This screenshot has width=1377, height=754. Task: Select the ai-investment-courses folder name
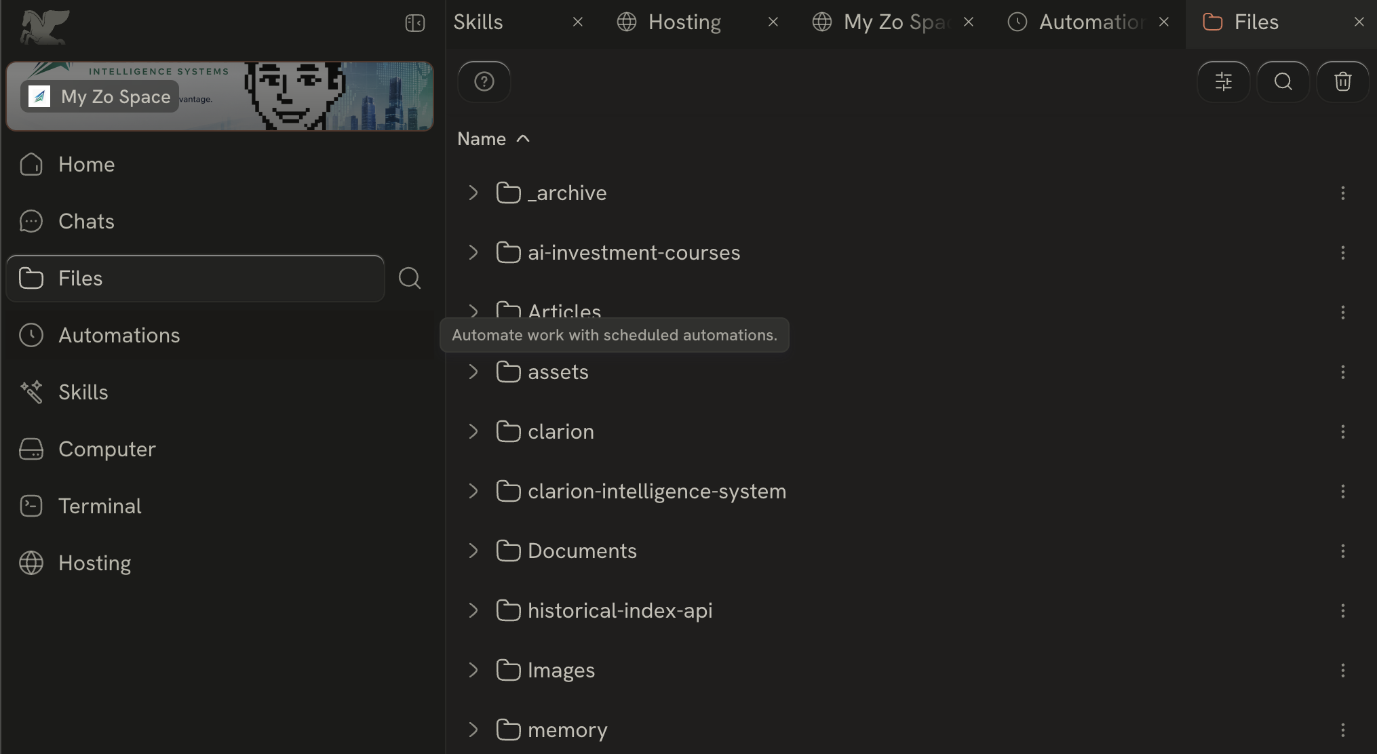(634, 253)
